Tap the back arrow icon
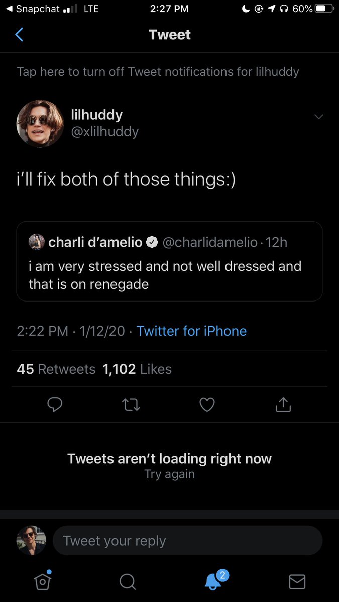The image size is (339, 602). click(19, 35)
